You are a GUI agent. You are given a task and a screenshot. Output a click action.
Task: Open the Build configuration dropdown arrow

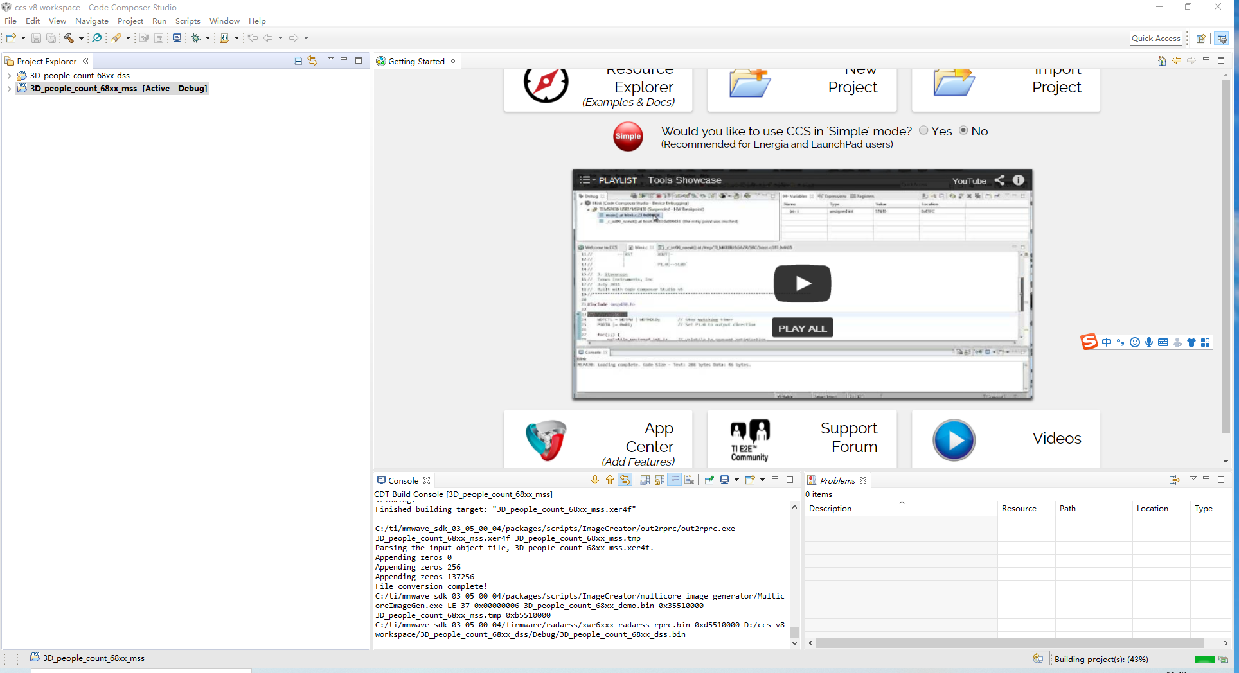click(x=81, y=39)
